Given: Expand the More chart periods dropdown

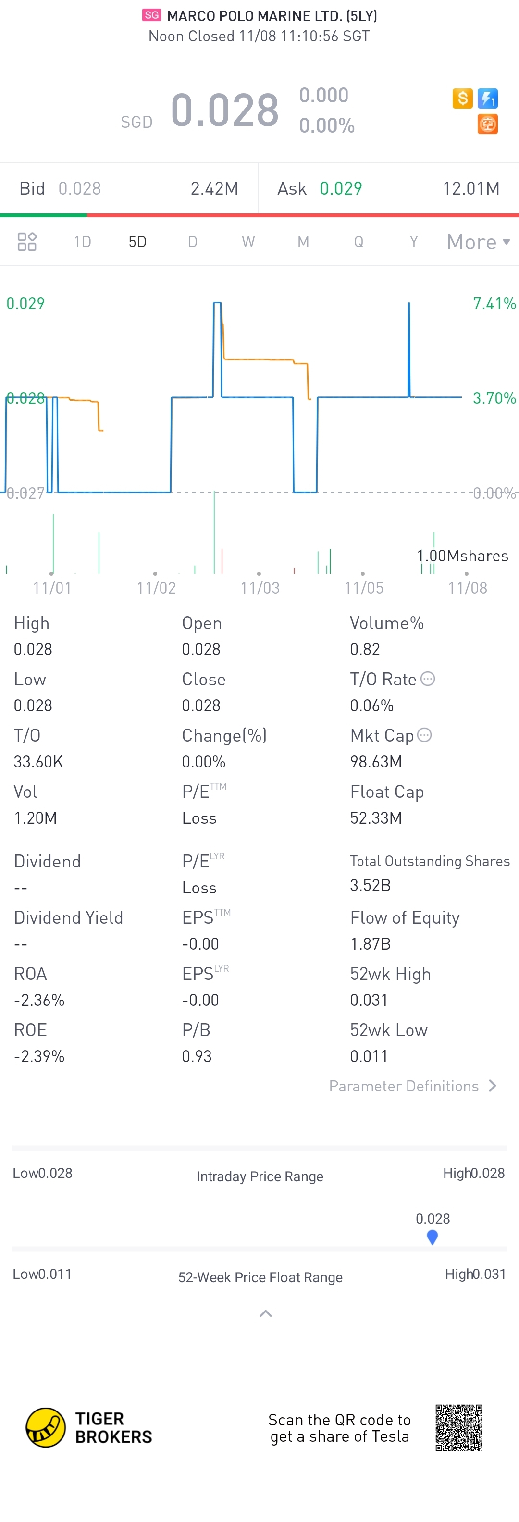Looking at the screenshot, I should coord(478,242).
